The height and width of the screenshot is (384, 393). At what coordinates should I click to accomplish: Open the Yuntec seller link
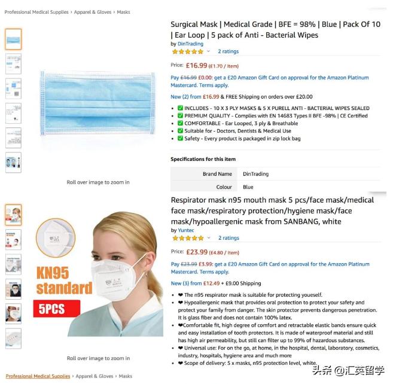click(185, 230)
